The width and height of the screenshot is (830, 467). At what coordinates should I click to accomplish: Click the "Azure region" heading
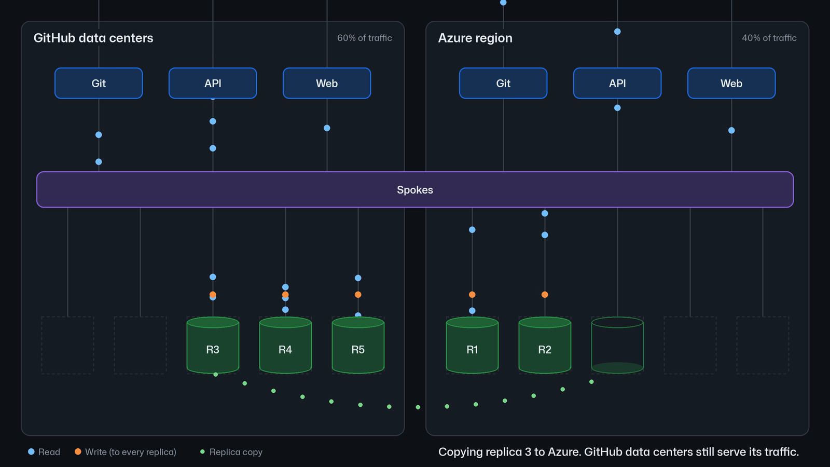475,38
